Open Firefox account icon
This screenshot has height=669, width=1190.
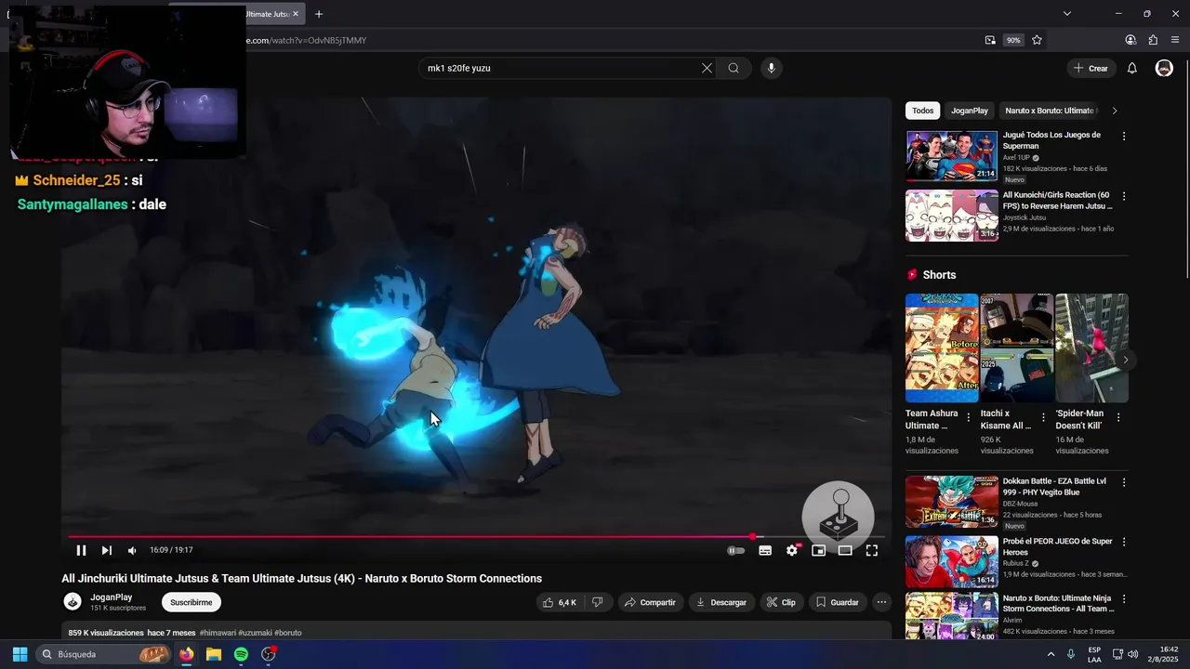click(x=1130, y=40)
